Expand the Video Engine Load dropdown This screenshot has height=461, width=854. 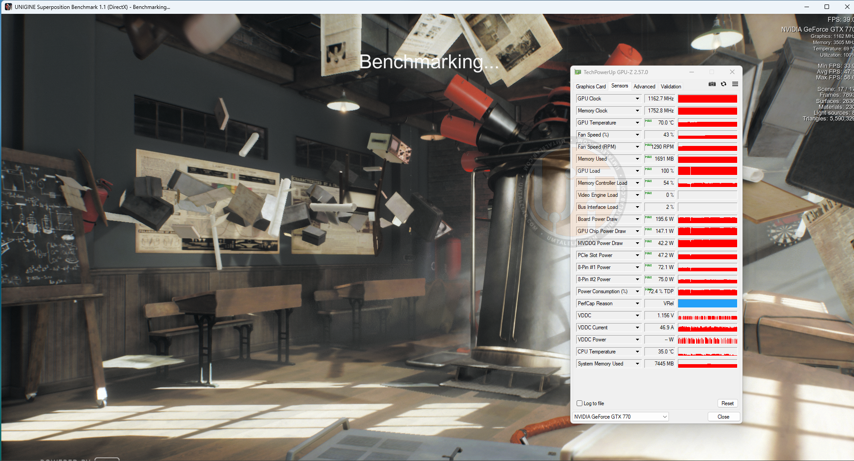[x=637, y=195]
